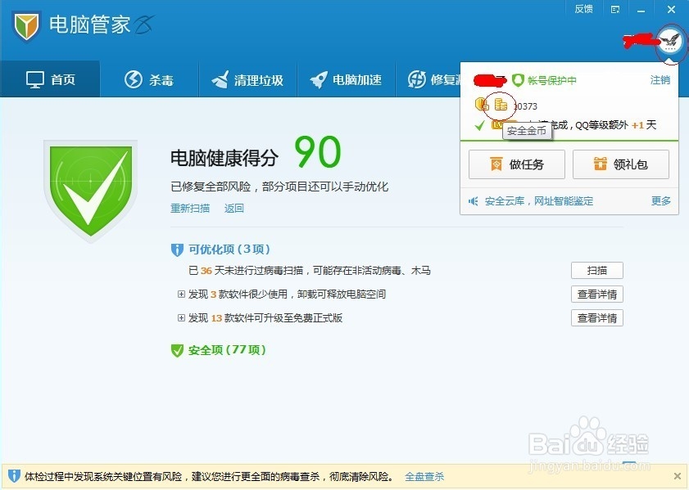Expand the 13 款软件可升级 item

click(181, 317)
